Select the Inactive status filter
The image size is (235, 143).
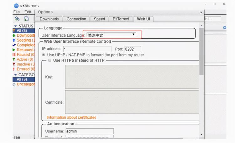tap(24, 64)
